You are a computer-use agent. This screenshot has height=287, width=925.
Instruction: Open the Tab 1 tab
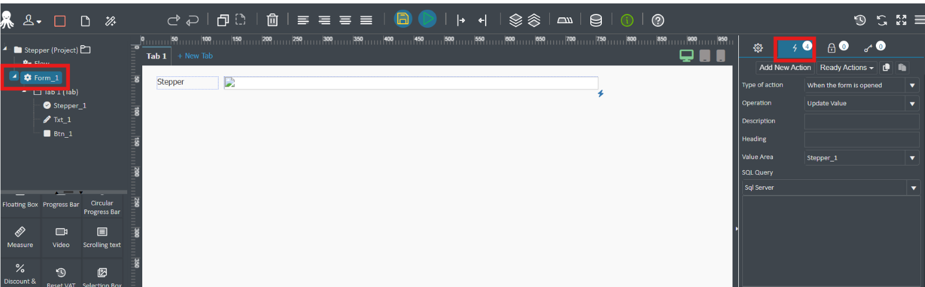[156, 56]
